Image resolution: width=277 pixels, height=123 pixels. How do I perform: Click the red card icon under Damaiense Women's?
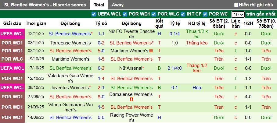pos(131,99)
